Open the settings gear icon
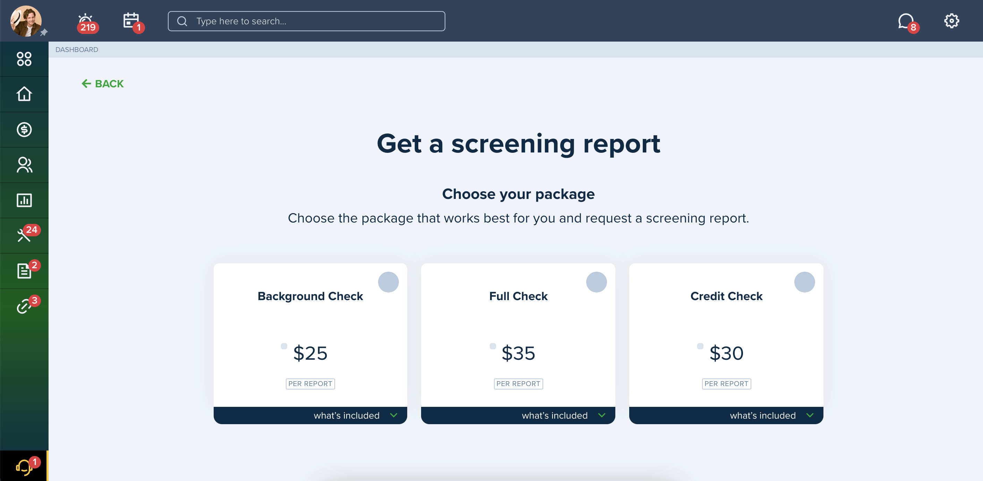983x481 pixels. [951, 21]
